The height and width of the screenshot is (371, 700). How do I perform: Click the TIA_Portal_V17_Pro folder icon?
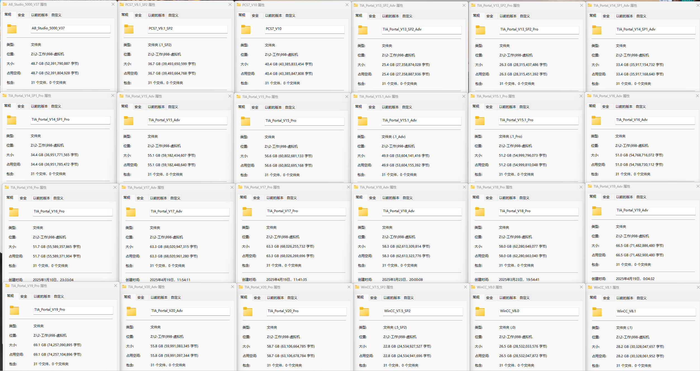pyautogui.click(x=247, y=212)
